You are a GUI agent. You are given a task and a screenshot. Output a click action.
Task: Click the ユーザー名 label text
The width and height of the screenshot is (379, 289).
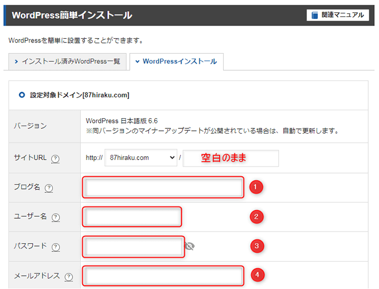coord(30,217)
